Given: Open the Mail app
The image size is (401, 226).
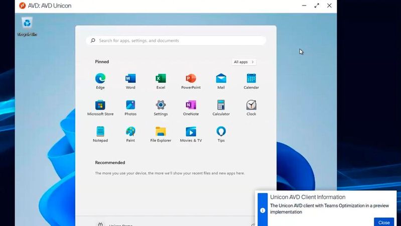Looking at the screenshot, I should click(x=221, y=81).
